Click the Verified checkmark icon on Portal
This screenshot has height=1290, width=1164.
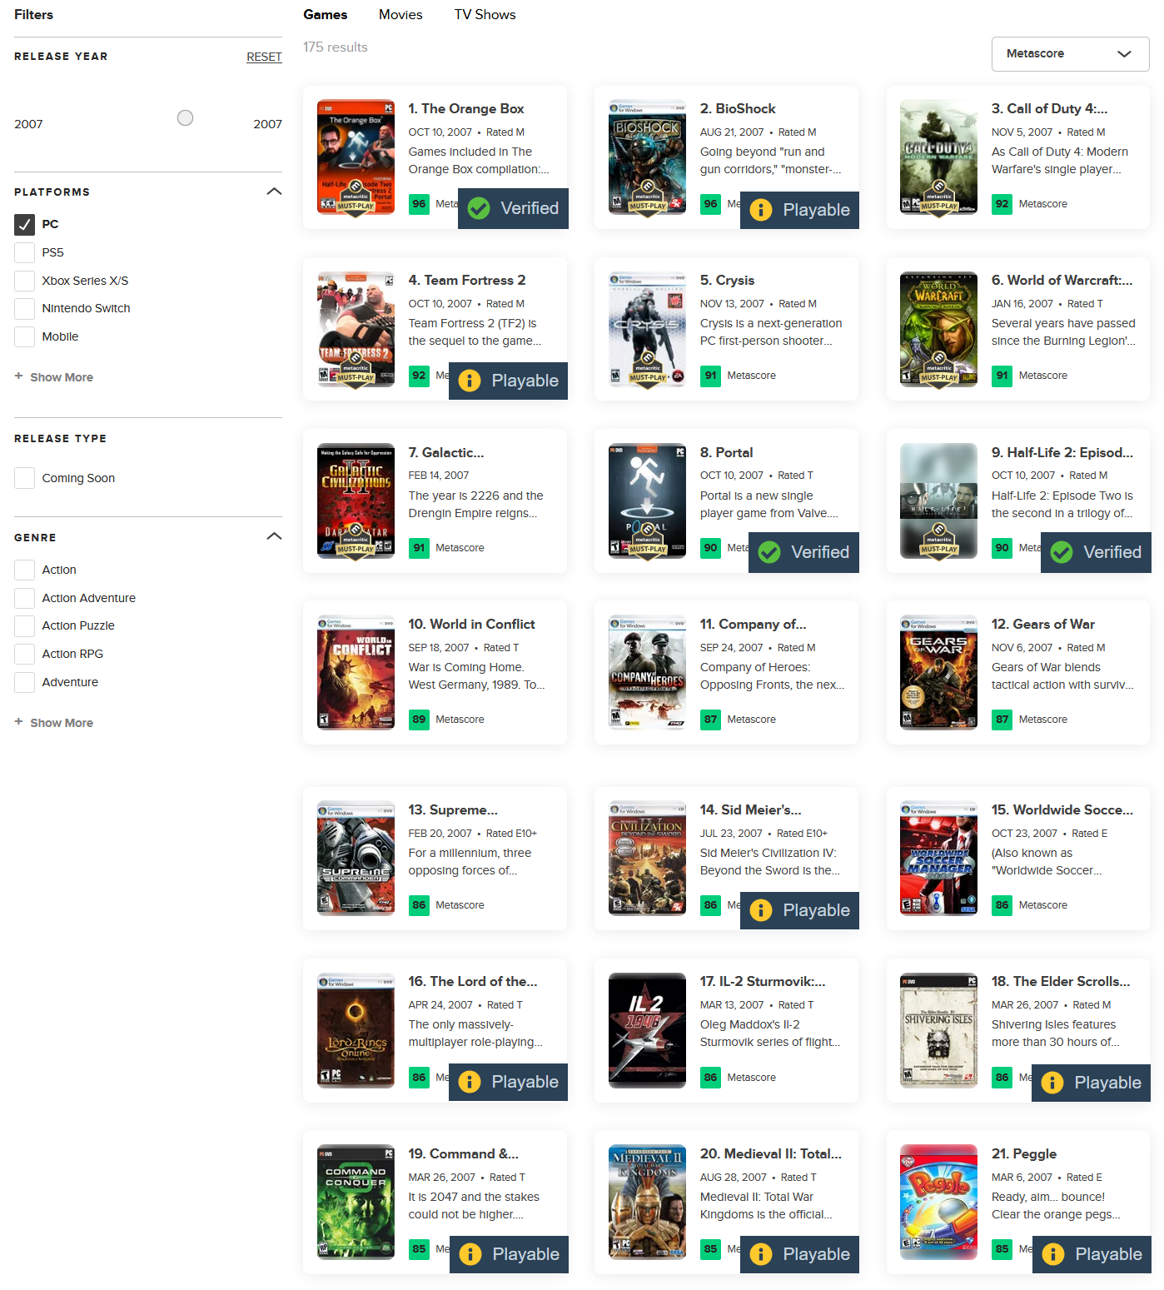(x=770, y=552)
